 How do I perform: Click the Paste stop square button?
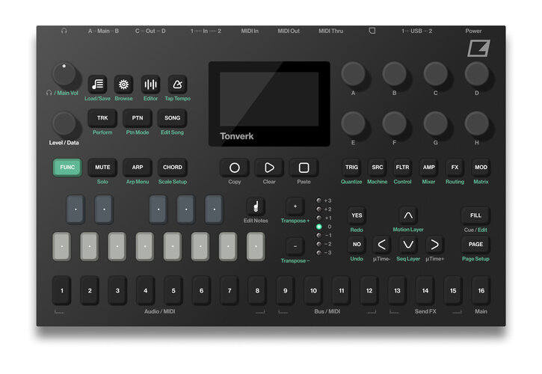coord(304,168)
